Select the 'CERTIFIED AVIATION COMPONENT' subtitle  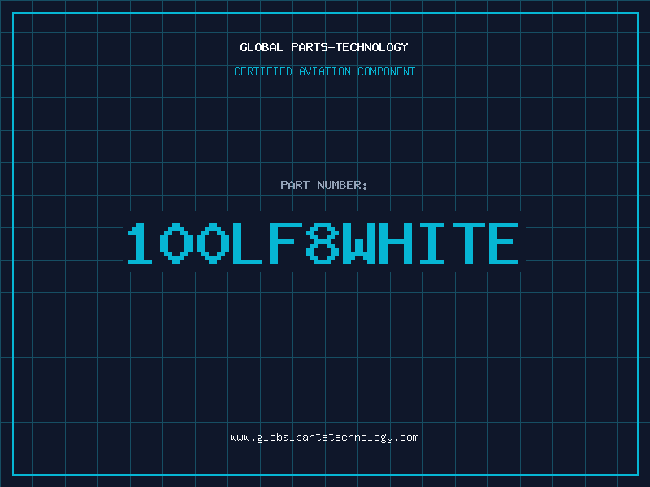(324, 71)
